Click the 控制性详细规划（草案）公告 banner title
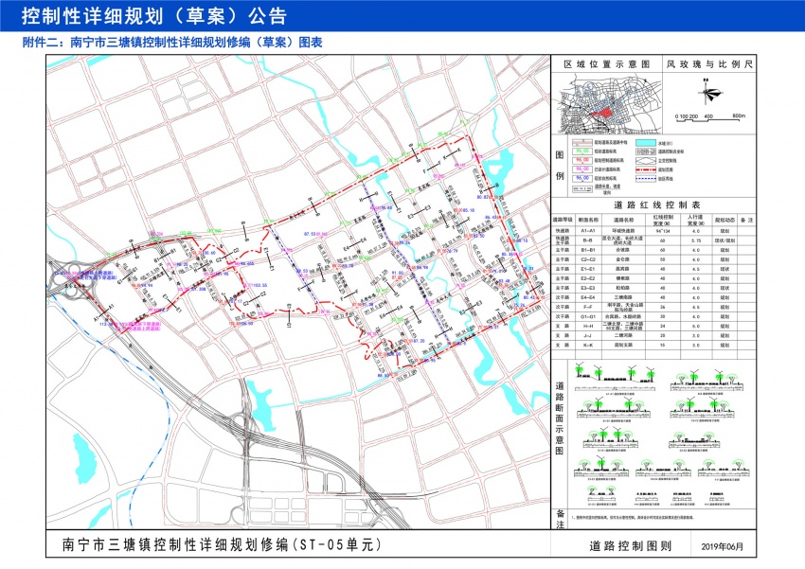805x569 pixels. (x=153, y=16)
